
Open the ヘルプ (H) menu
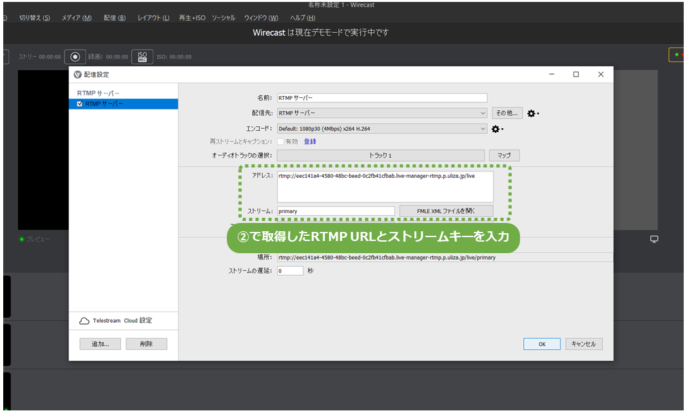pyautogui.click(x=303, y=18)
